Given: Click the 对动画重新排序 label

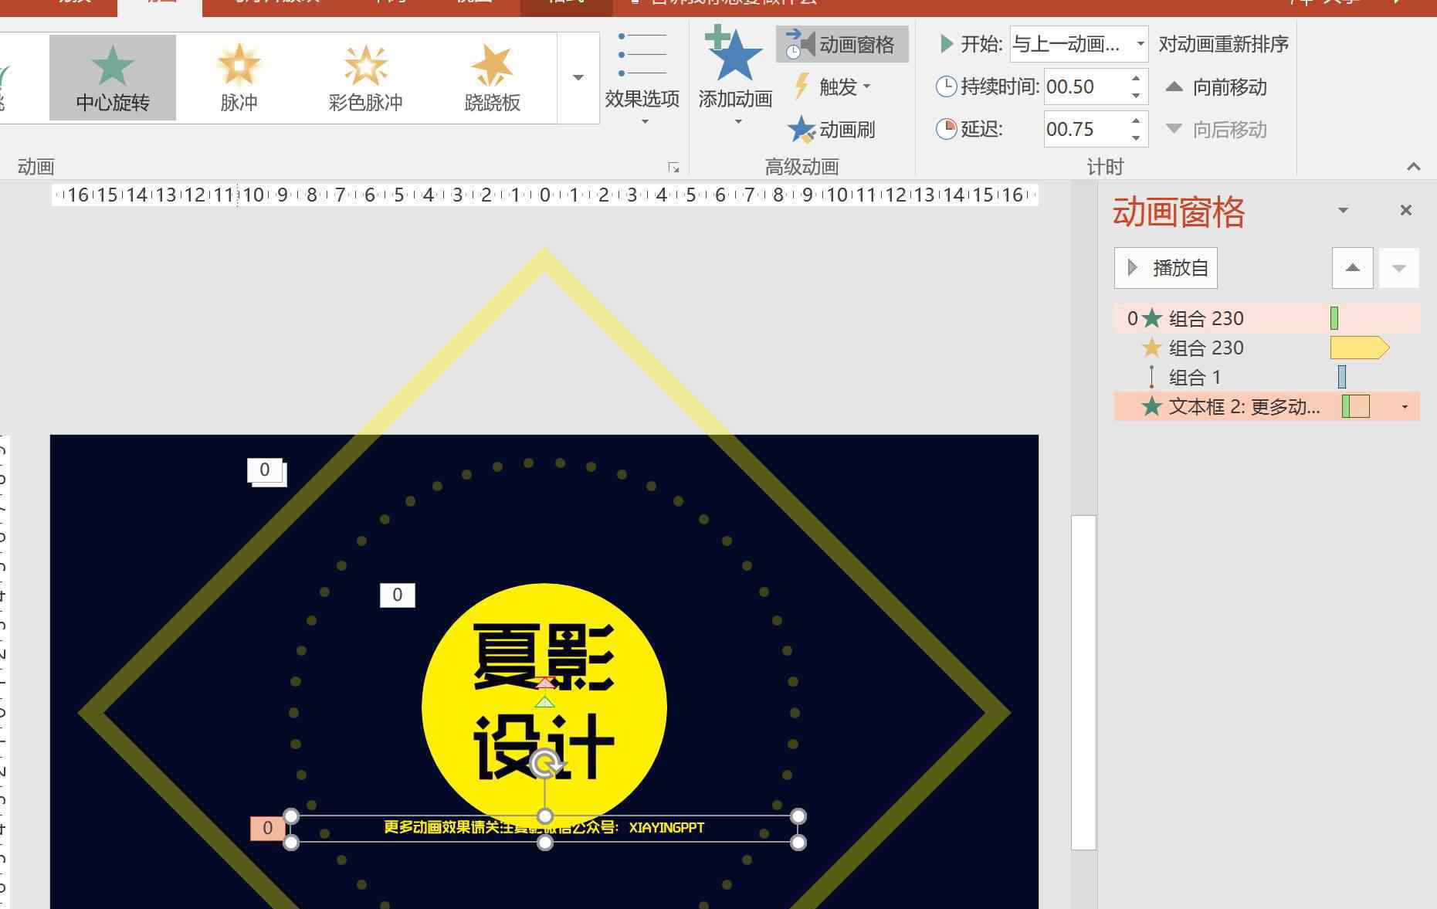Looking at the screenshot, I should (1224, 44).
